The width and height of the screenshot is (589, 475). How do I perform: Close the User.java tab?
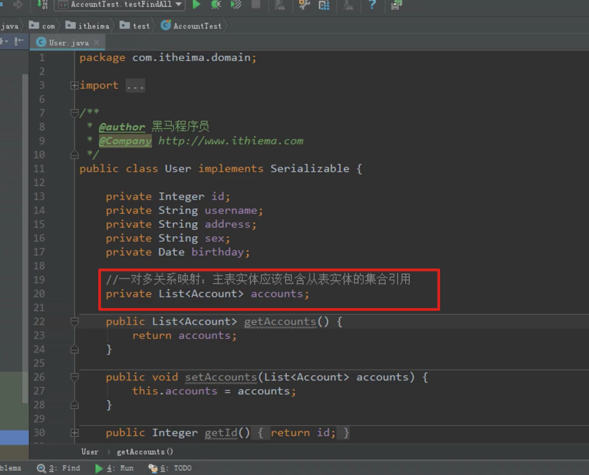click(97, 42)
